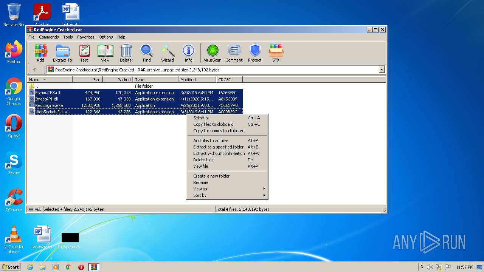Viewport: 484px width, 272px height.
Task: Click the View toolbar icon
Action: point(105,53)
